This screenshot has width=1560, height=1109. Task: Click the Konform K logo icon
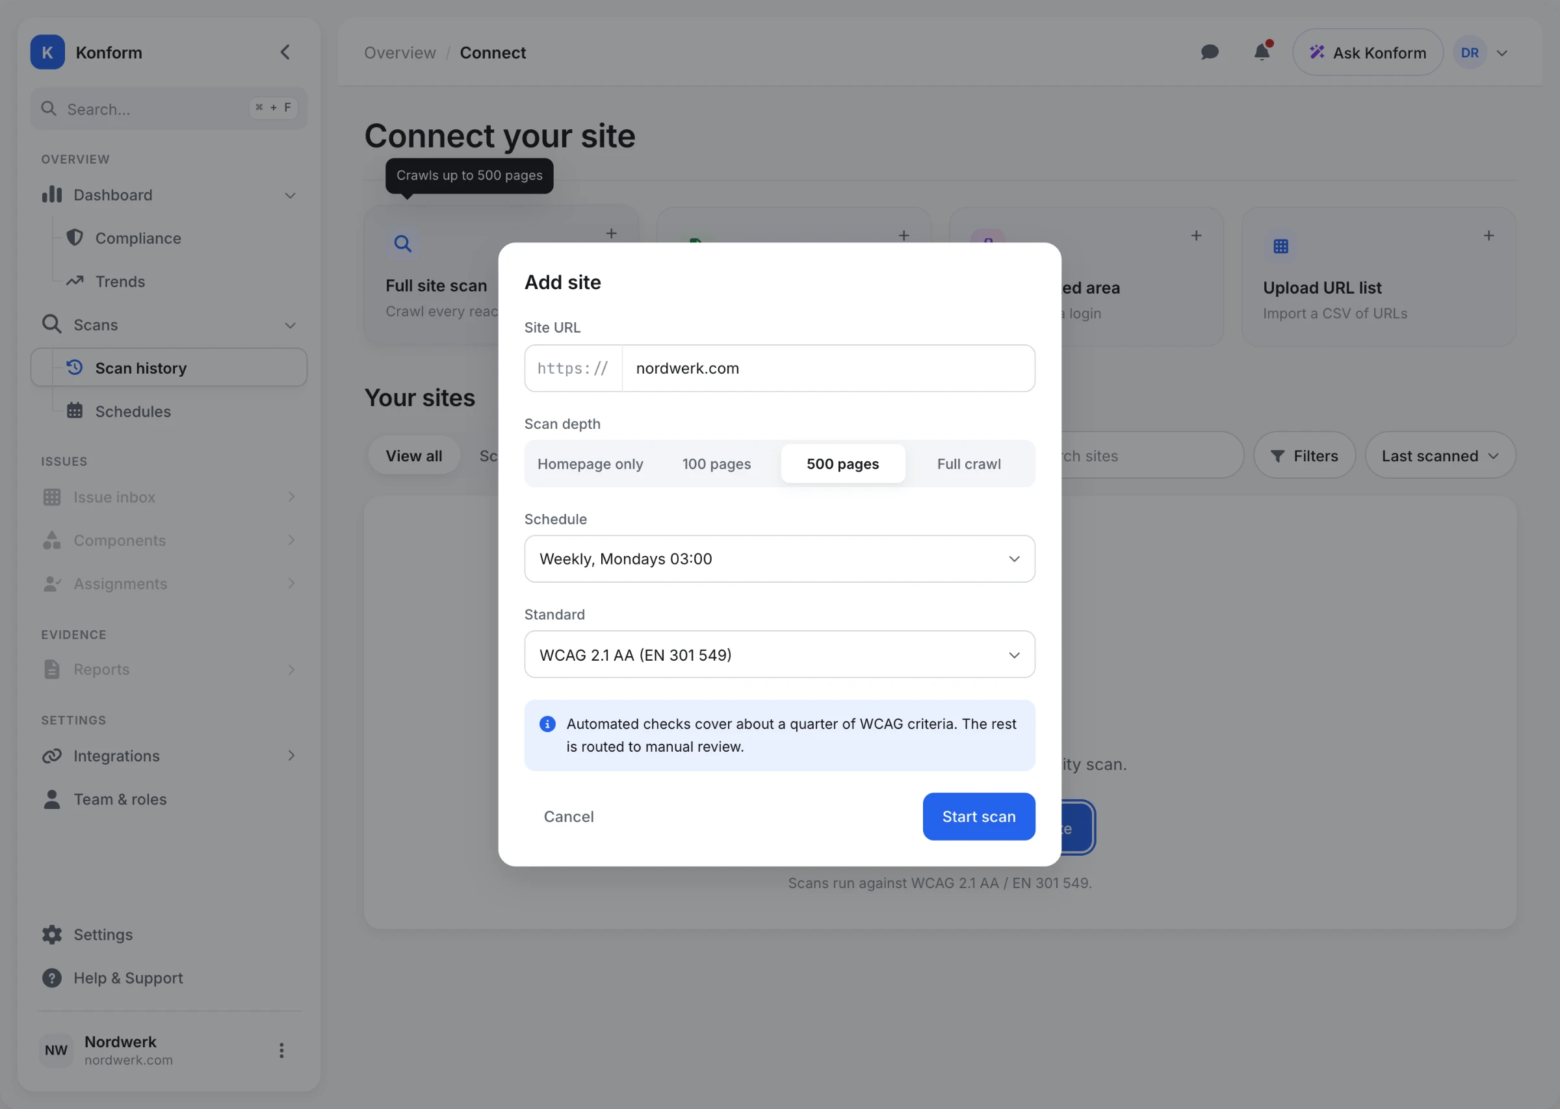[x=47, y=53]
